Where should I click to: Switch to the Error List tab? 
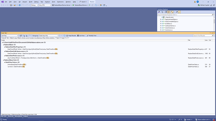tap(11, 116)
